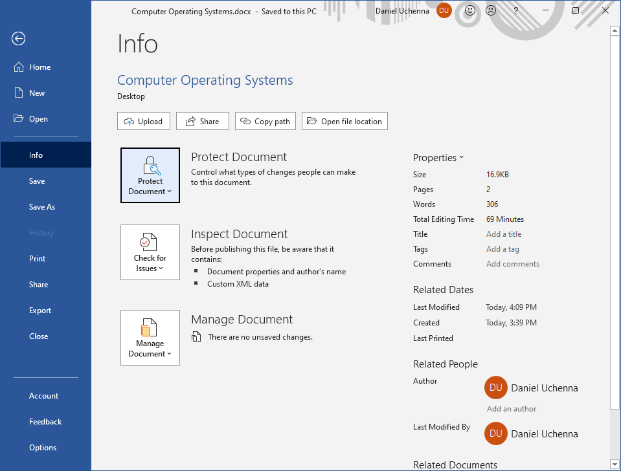This screenshot has height=471, width=621.
Task: Click the Help question mark icon
Action: click(515, 10)
